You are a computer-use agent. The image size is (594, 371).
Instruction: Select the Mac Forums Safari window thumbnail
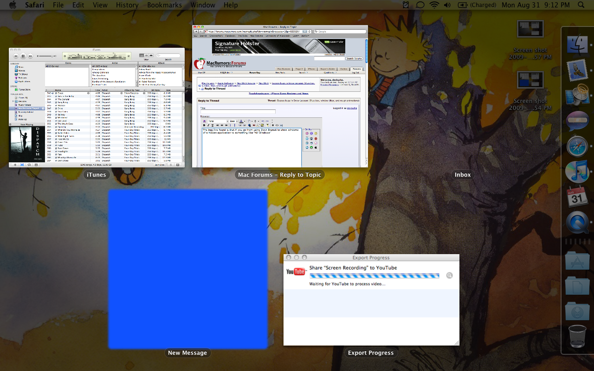click(280, 96)
